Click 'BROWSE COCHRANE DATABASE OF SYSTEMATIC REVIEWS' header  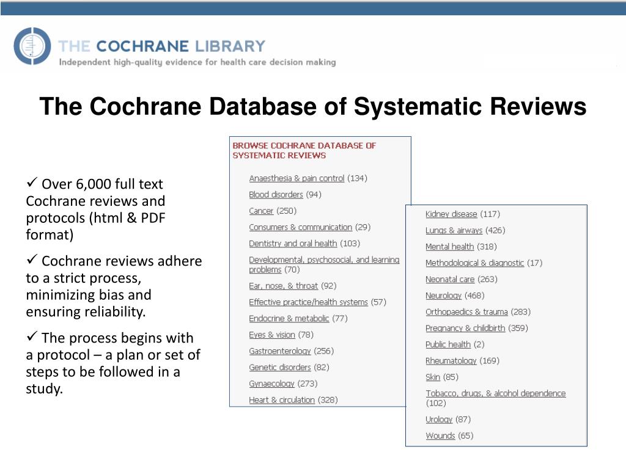pyautogui.click(x=304, y=151)
